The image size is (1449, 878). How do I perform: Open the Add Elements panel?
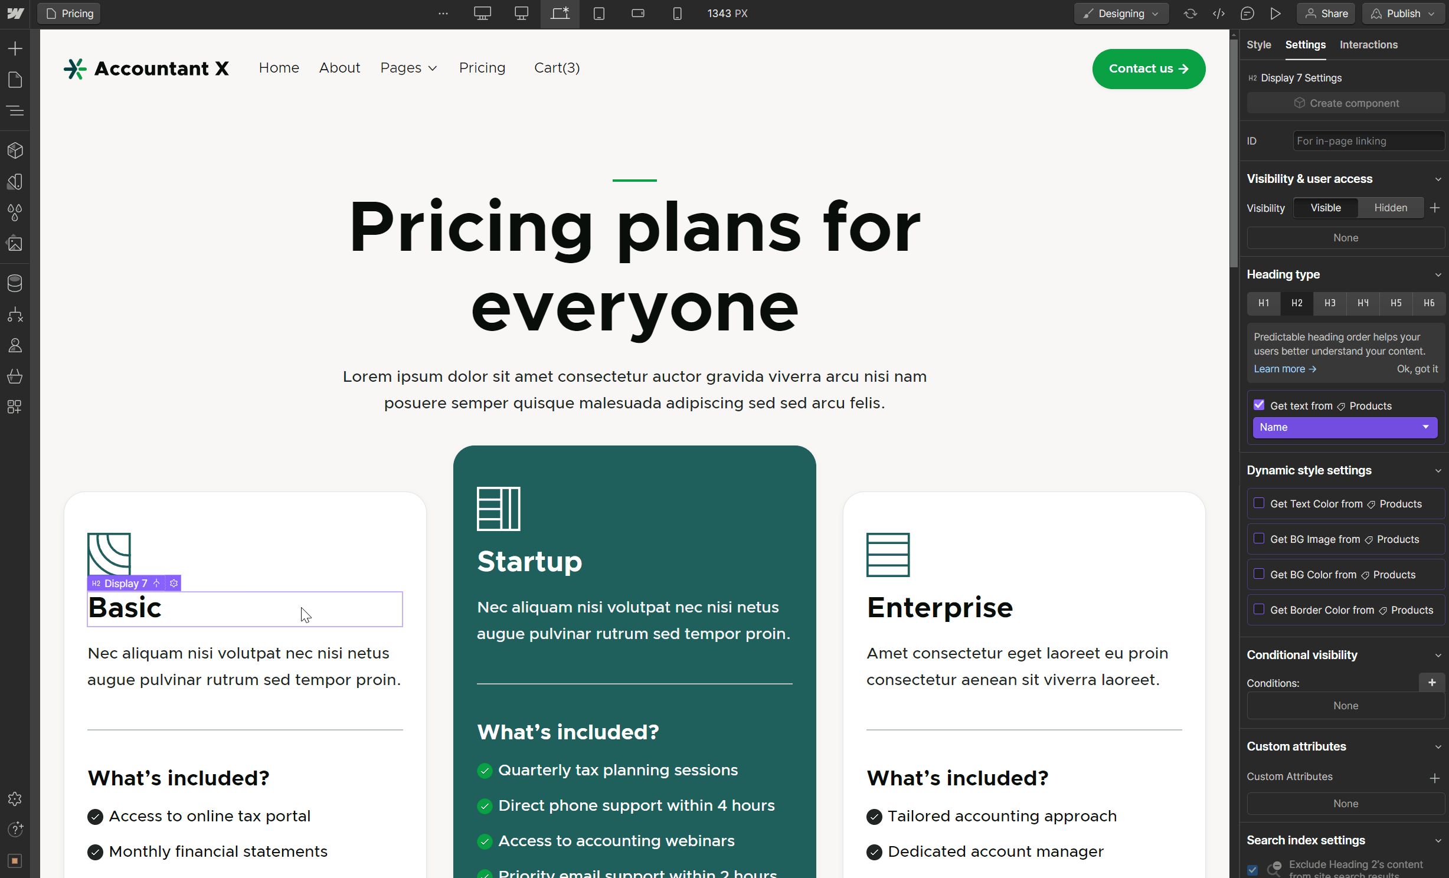tap(15, 48)
